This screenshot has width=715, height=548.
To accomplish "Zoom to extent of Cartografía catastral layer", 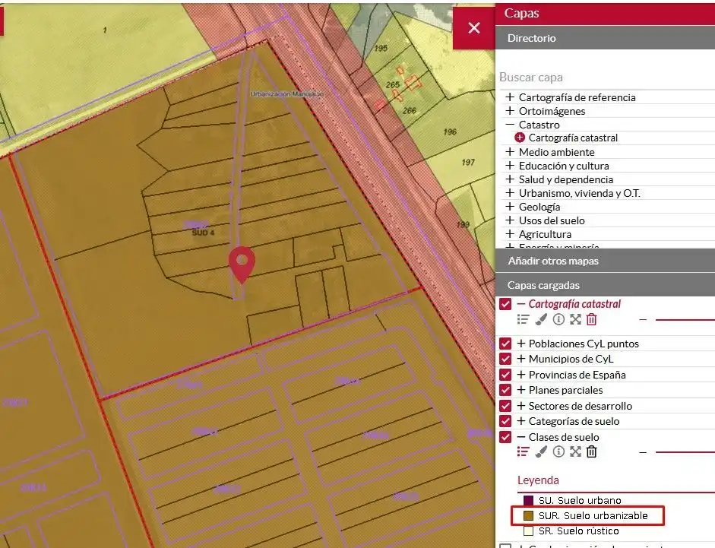I will point(575,319).
